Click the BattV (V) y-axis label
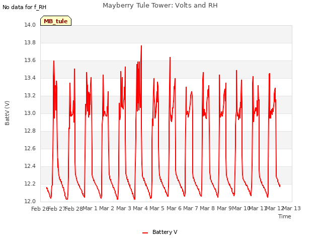This screenshot has height=242, width=322. pyautogui.click(x=7, y=113)
